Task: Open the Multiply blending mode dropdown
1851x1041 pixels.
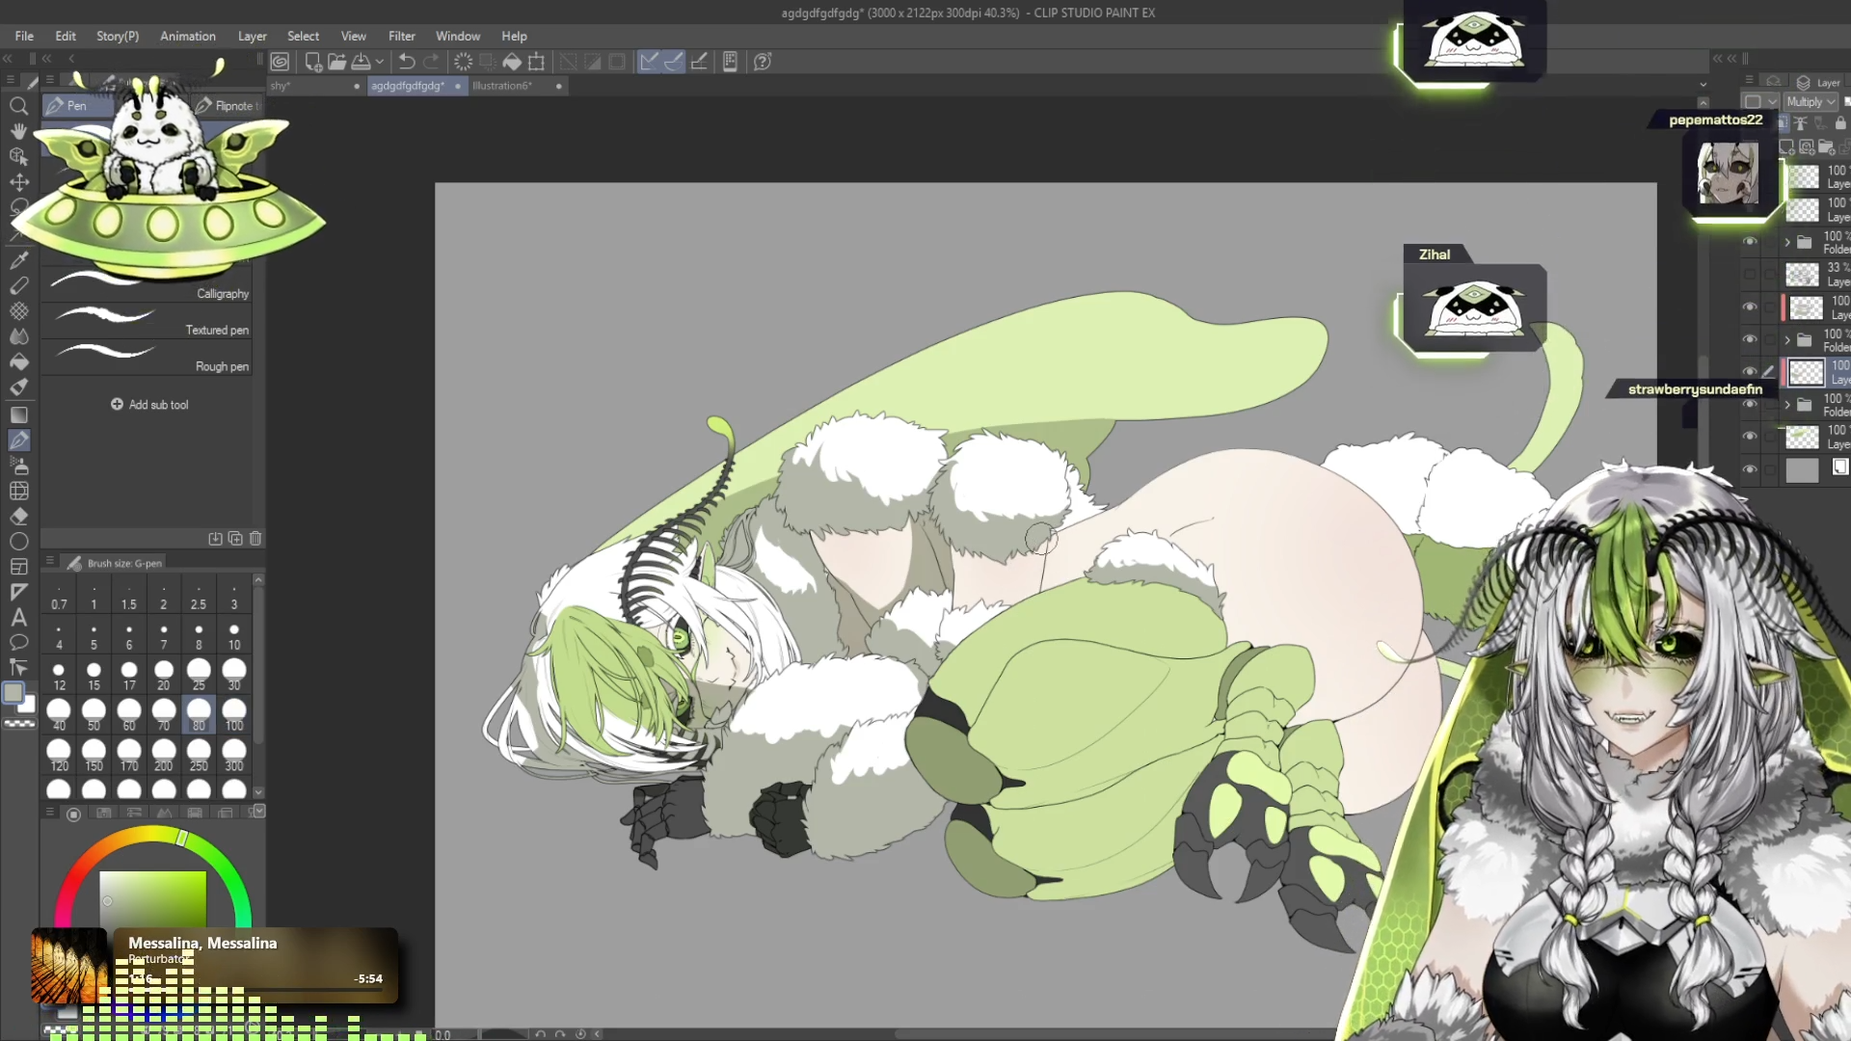Action: (x=1811, y=101)
